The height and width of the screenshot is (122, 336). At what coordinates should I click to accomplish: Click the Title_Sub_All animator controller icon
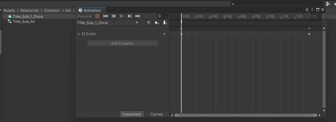[10, 21]
